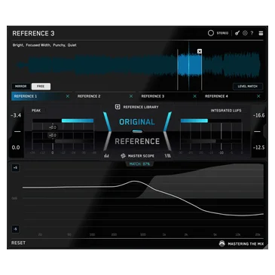Click the bar chart icon beside Master Scope
This screenshot has width=275, height=275.
pos(106,156)
